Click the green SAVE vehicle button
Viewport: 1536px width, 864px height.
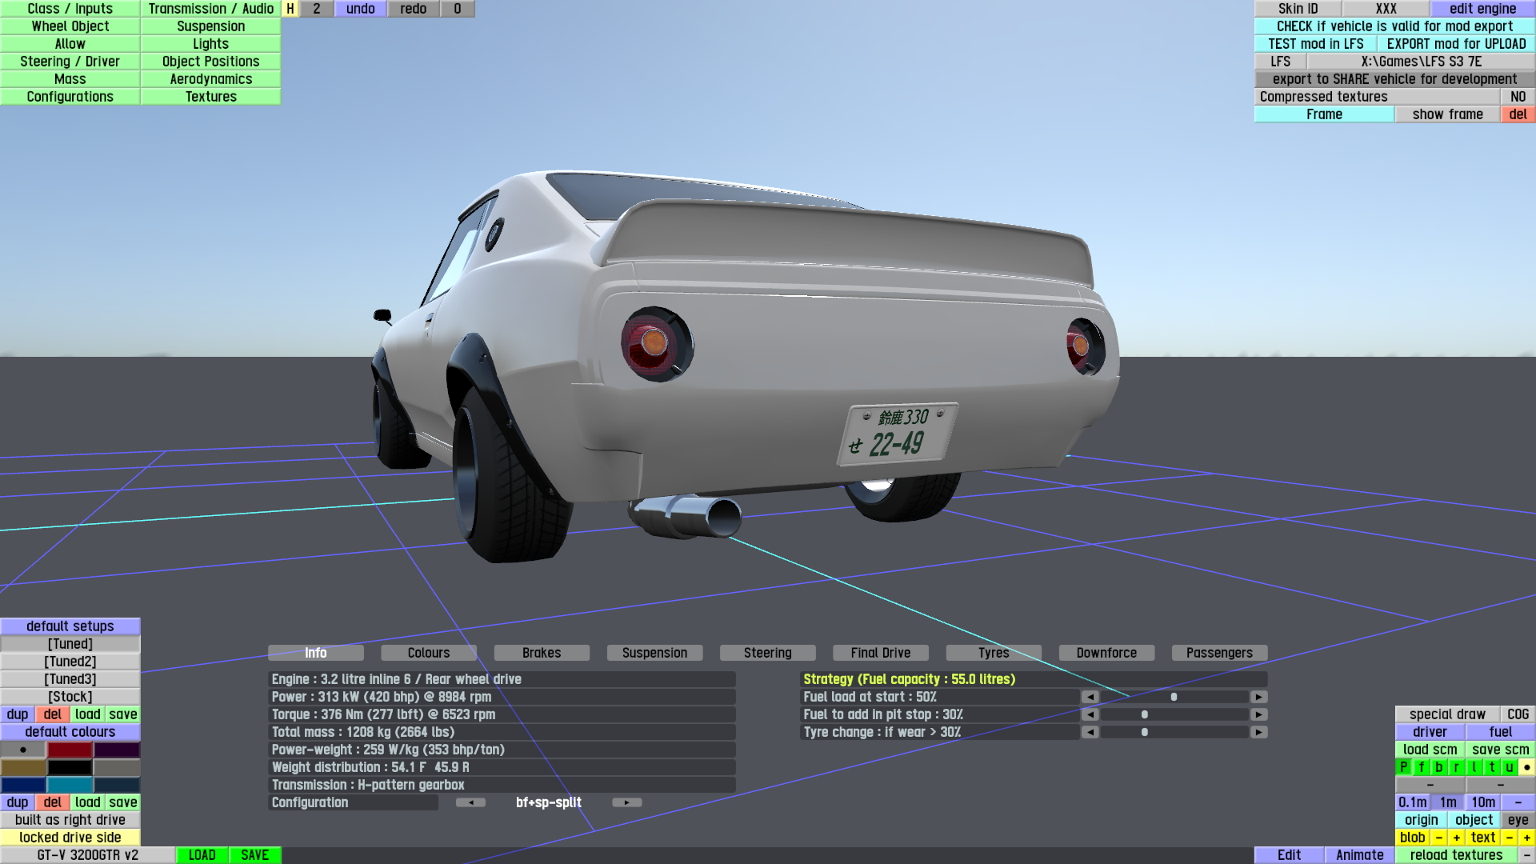coord(255,855)
